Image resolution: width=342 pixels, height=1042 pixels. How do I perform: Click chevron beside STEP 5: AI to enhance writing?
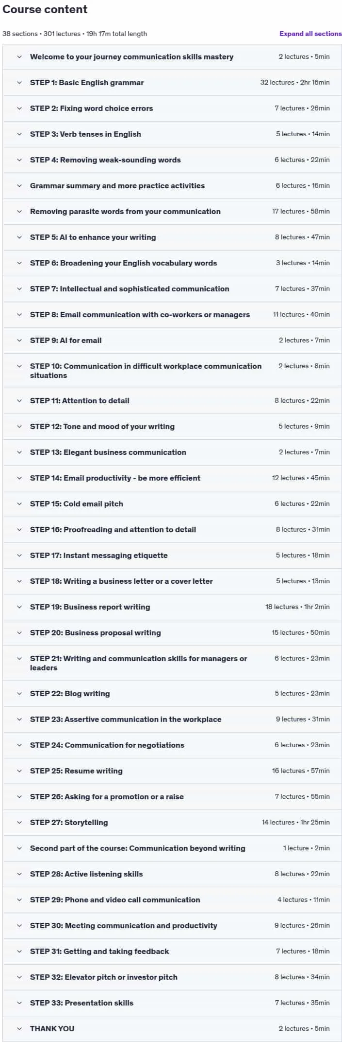click(19, 237)
